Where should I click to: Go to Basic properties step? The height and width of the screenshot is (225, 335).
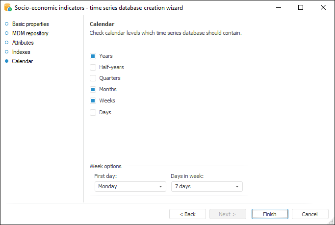pyautogui.click(x=30, y=24)
